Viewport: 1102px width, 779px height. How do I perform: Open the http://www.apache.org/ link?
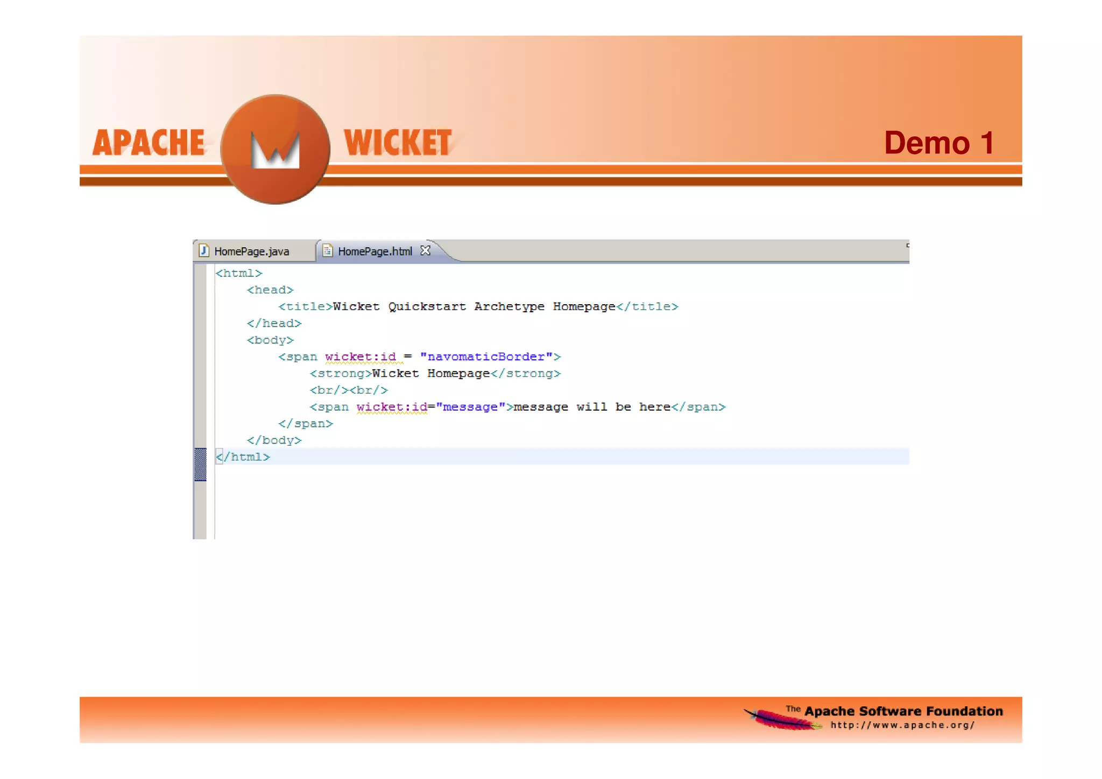(902, 725)
